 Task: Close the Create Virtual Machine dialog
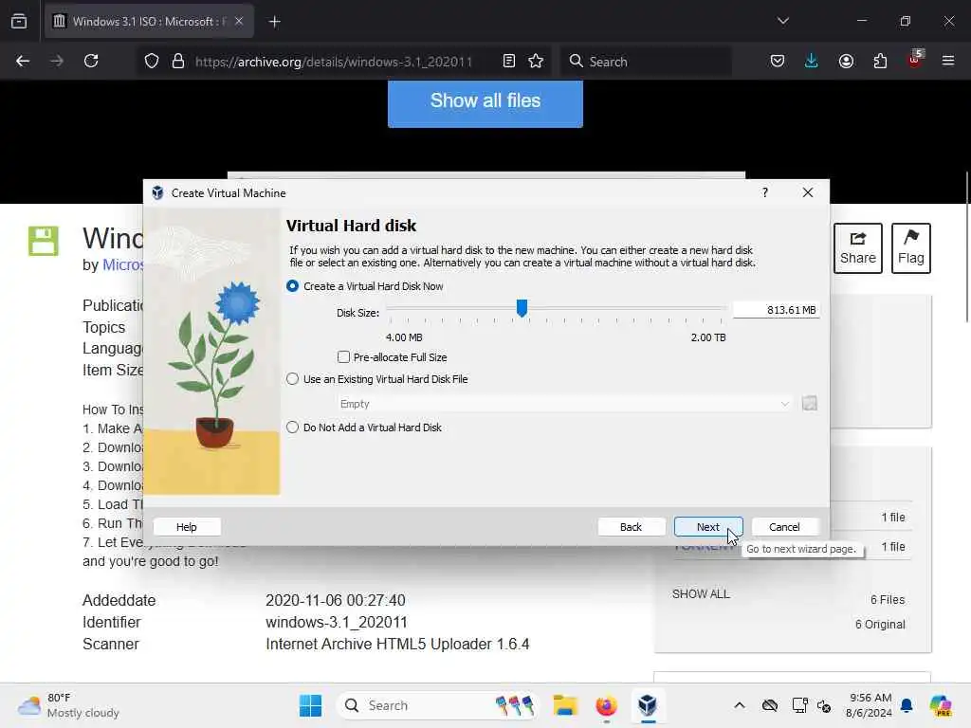[808, 192]
